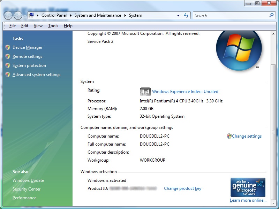
Task: Click the vertical scrollbar thumb
Action: click(273, 132)
